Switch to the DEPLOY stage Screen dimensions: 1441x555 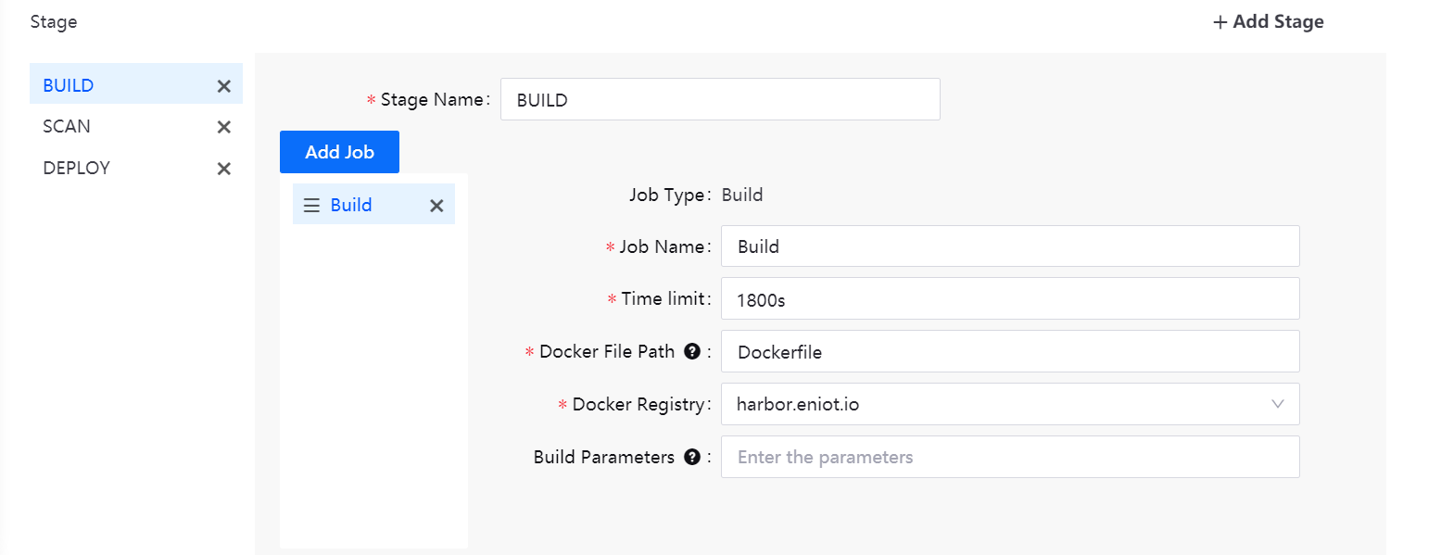pos(76,168)
